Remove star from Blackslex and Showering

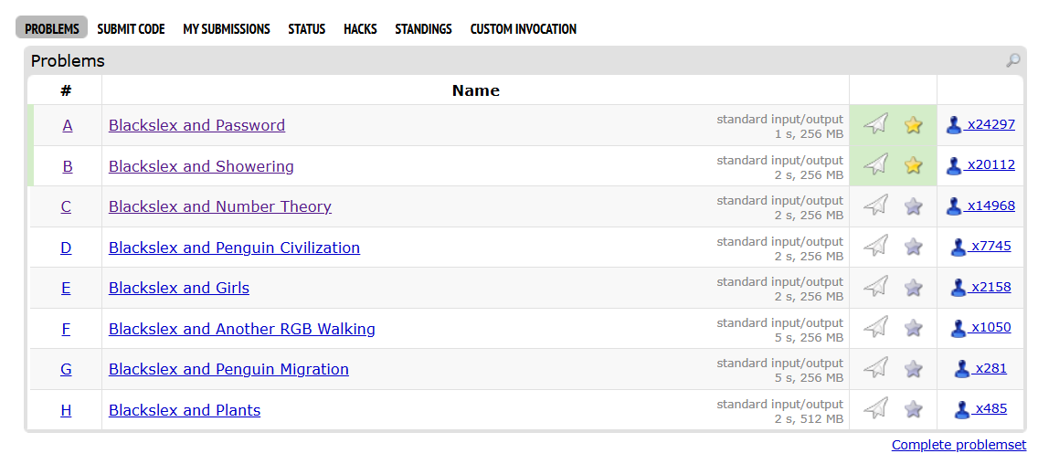pos(914,164)
